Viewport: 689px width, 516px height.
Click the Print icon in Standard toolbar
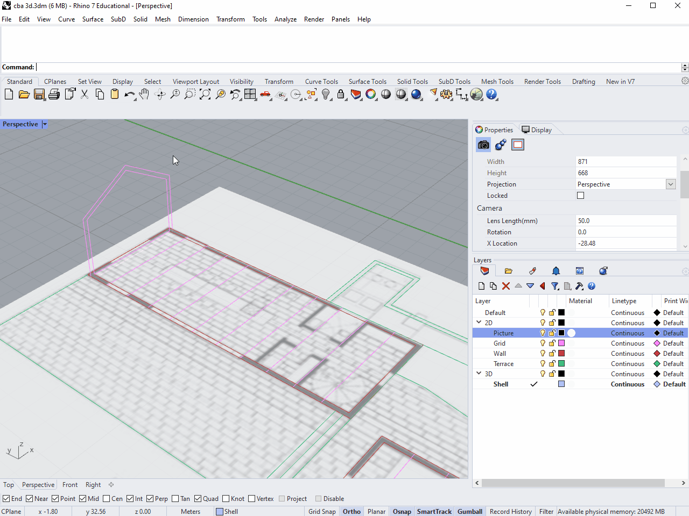(54, 95)
